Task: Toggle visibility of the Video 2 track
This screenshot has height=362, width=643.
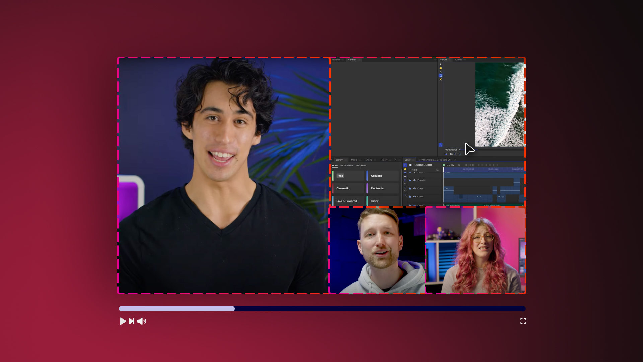Action: click(x=414, y=188)
